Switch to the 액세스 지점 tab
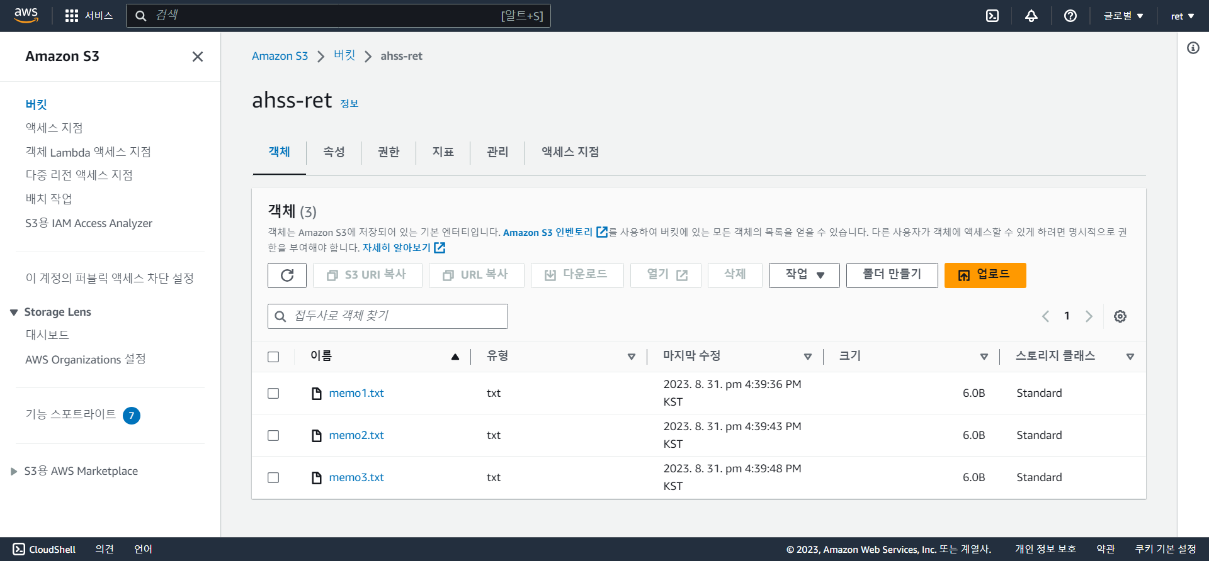The image size is (1209, 561). 570,152
